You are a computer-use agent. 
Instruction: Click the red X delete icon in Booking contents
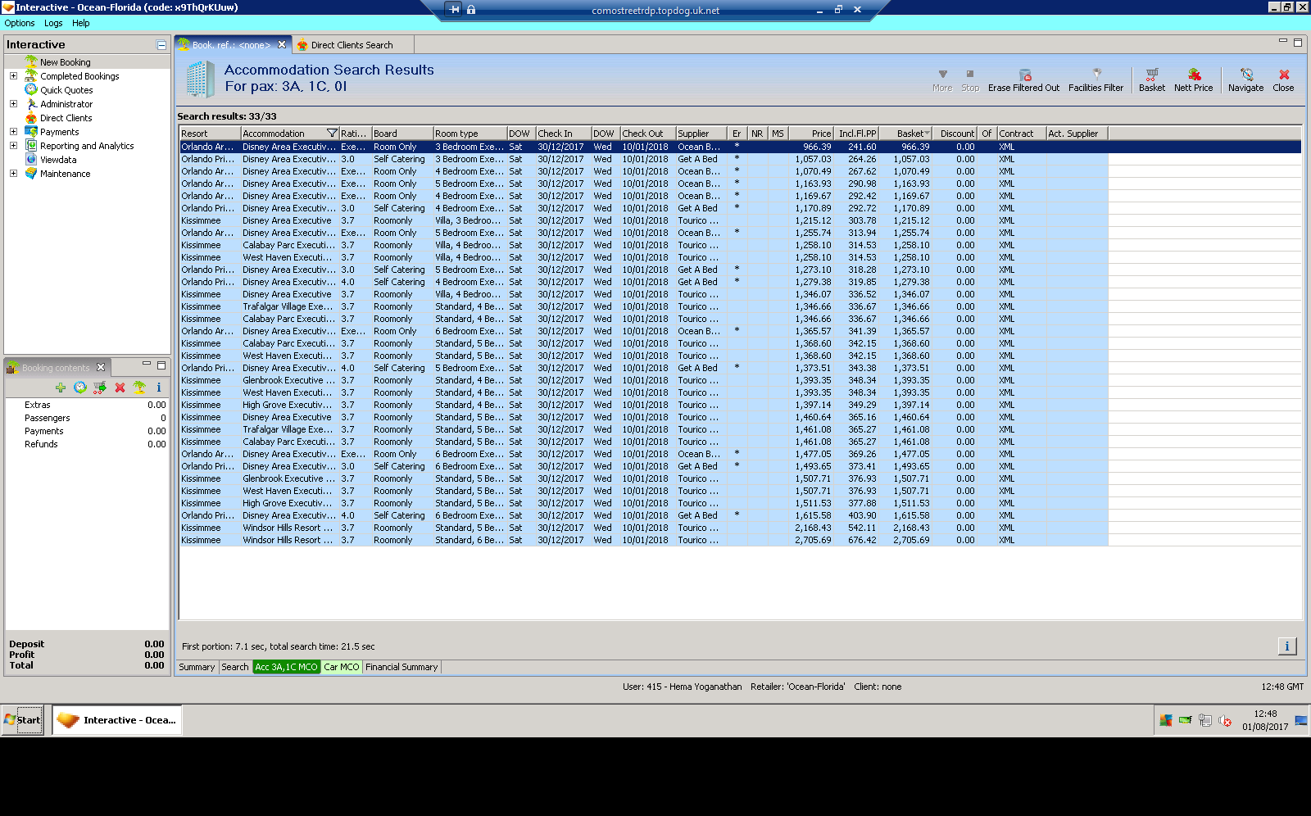point(120,388)
